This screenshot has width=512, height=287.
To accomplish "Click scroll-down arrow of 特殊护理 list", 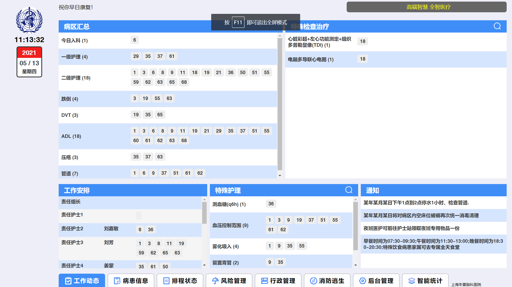I will pyautogui.click(x=355, y=265).
